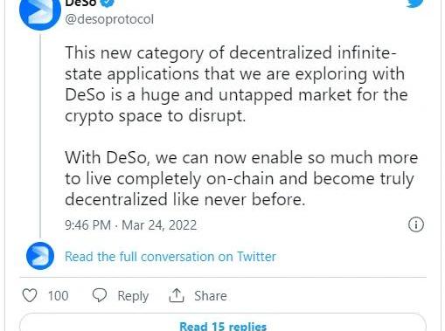Click the circled info icon

pyautogui.click(x=416, y=224)
